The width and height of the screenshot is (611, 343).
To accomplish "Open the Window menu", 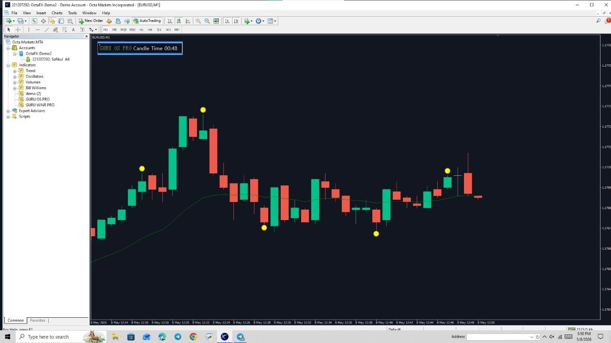I will click(x=89, y=13).
